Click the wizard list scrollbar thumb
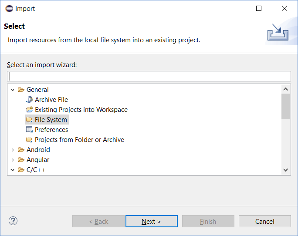Image resolution: width=298 pixels, height=236 pixels. point(285,106)
